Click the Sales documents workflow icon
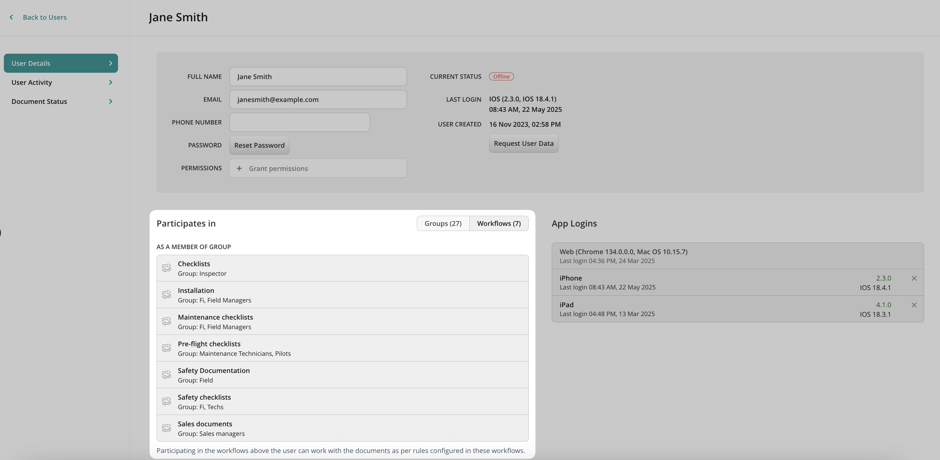Screen dimensions: 940x460 pyautogui.click(x=166, y=428)
